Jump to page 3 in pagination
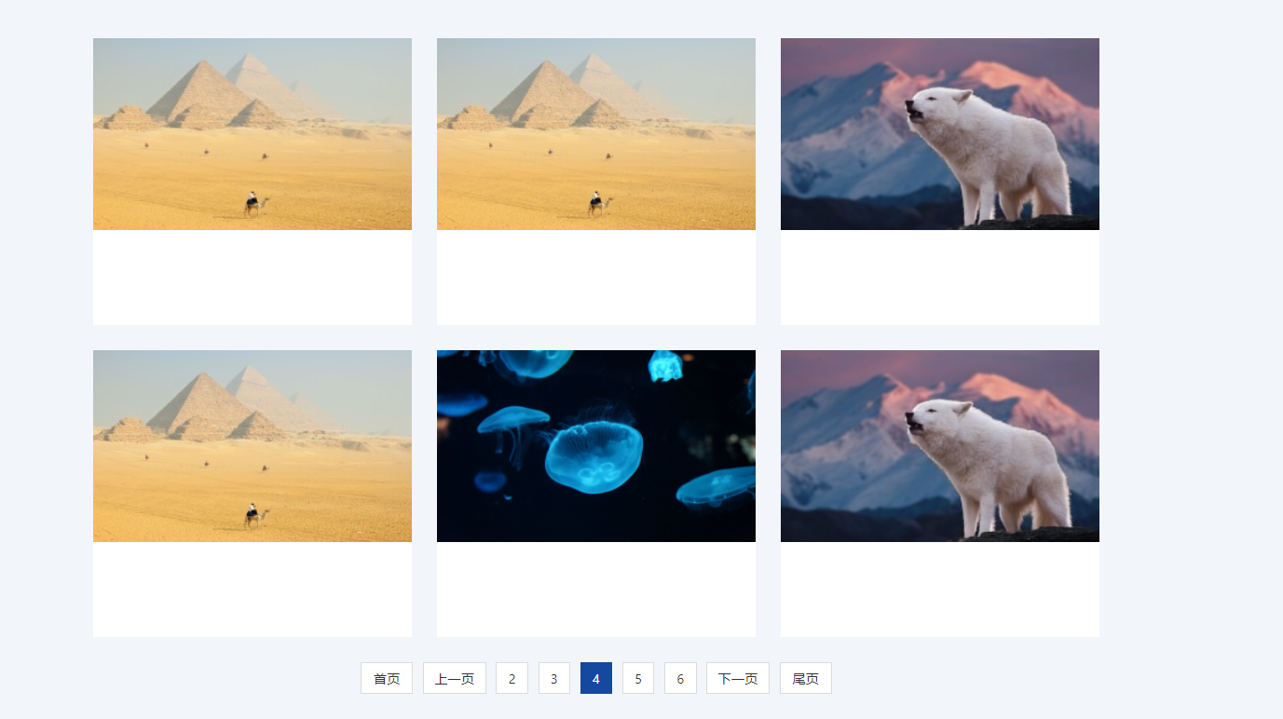Screen dimensions: 1283x719 554,678
